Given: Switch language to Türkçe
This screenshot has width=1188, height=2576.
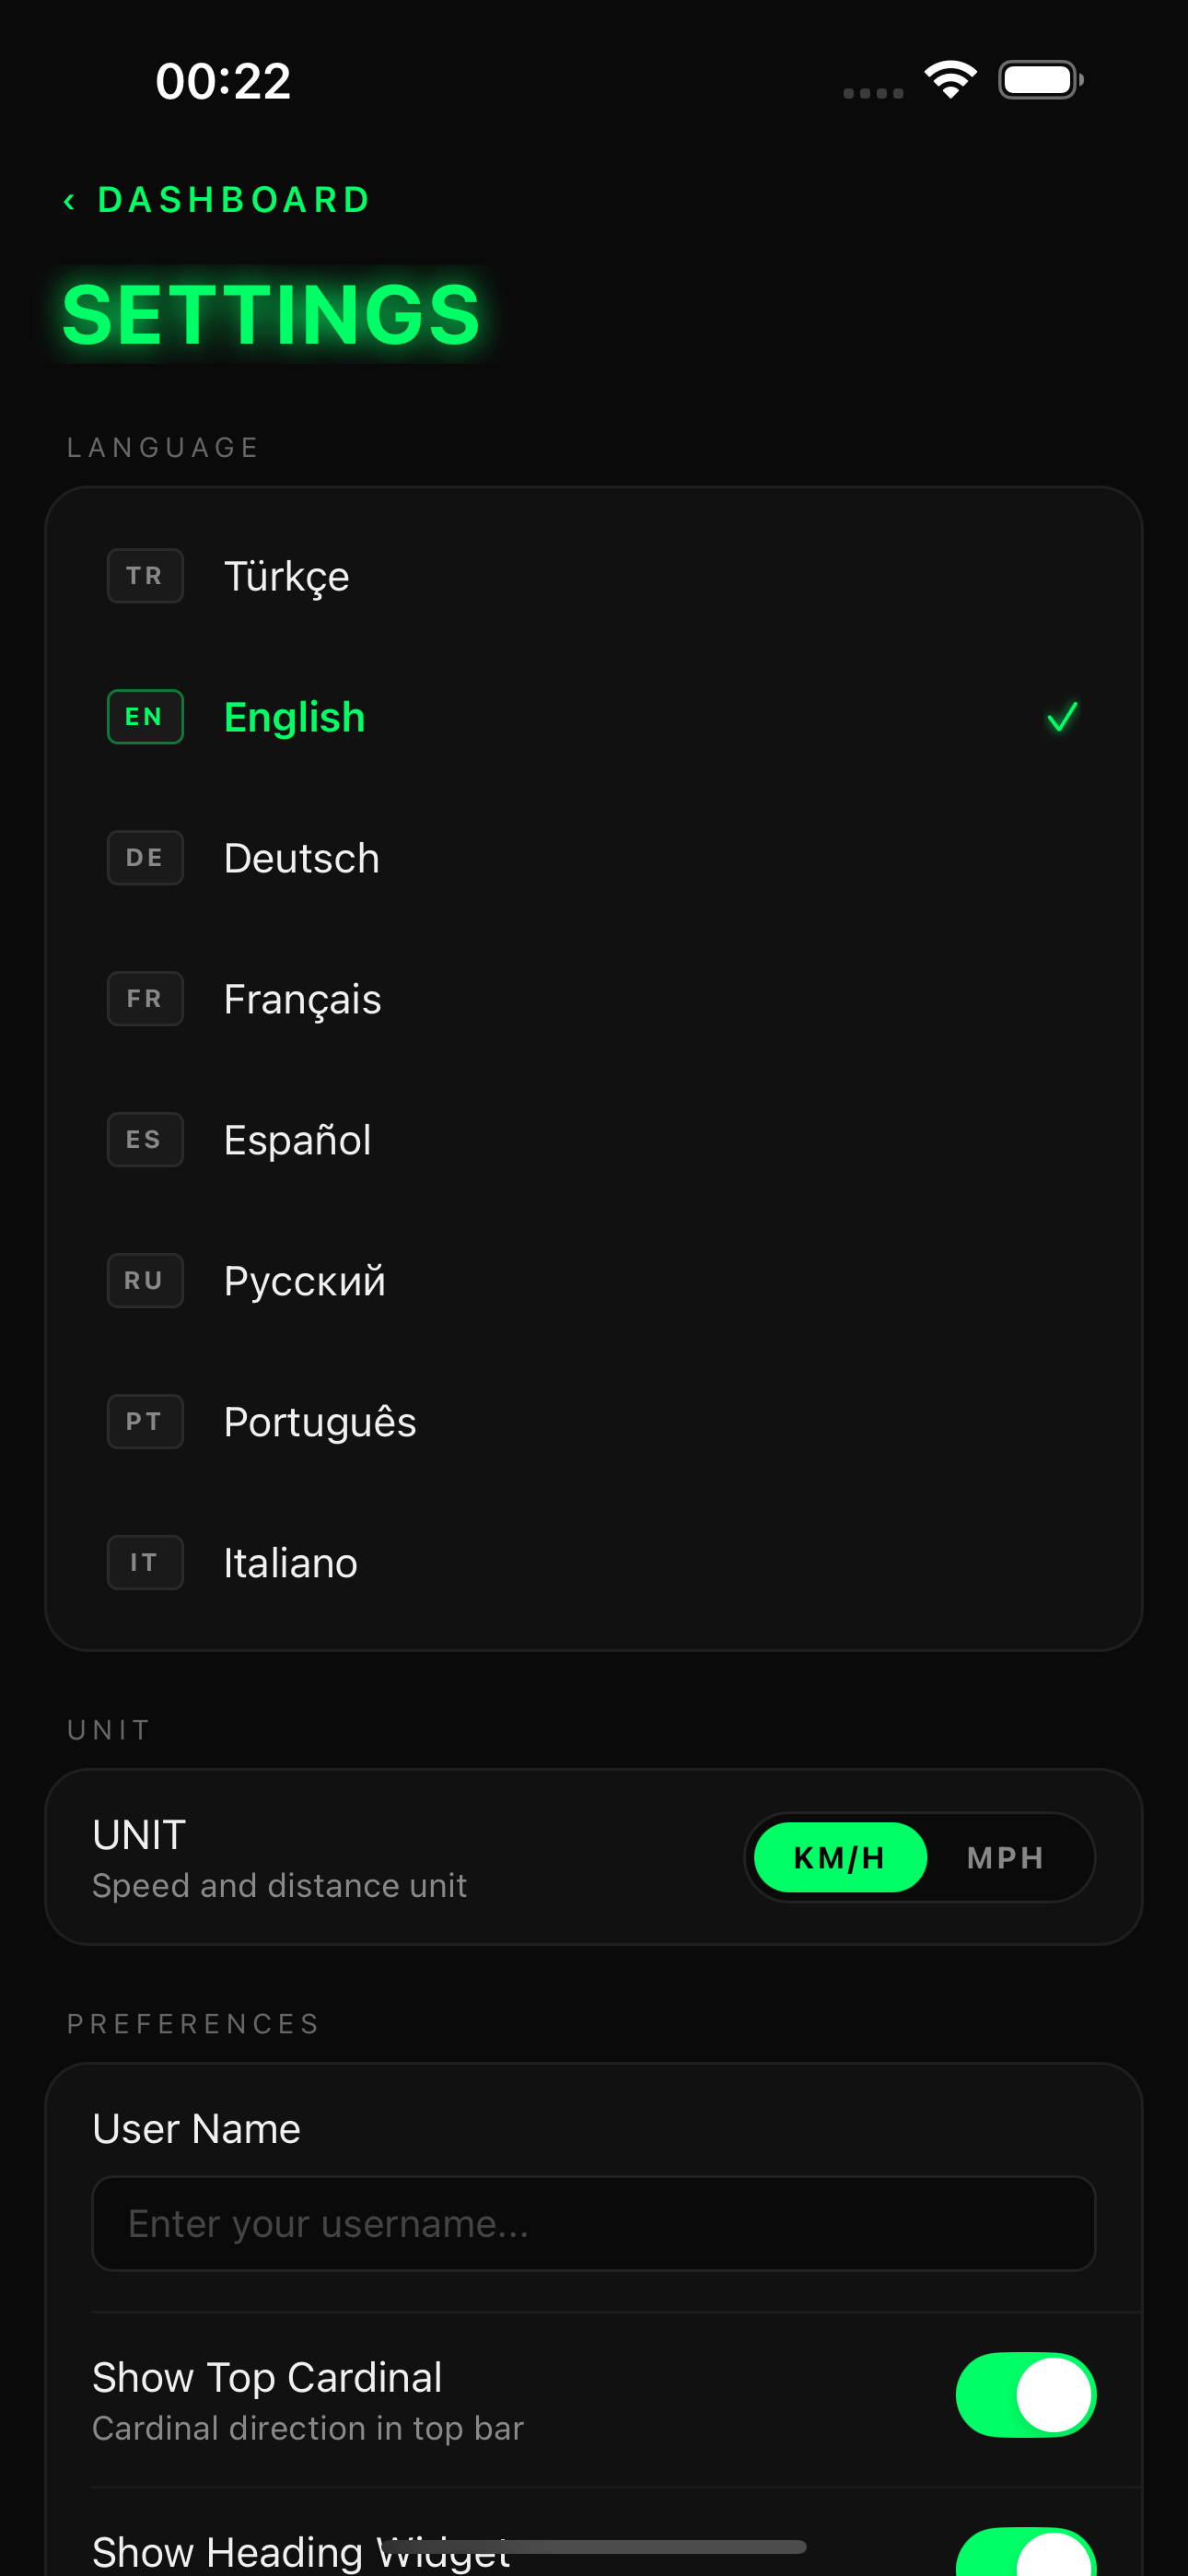Looking at the screenshot, I should tap(594, 576).
